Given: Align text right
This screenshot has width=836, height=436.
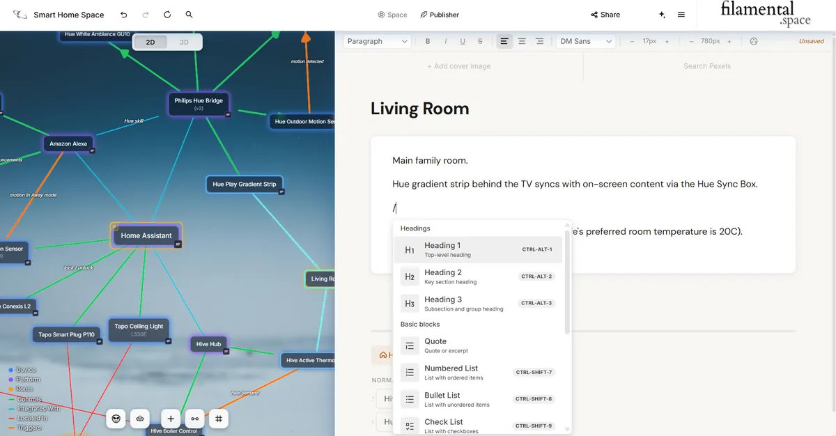Looking at the screenshot, I should click(539, 42).
